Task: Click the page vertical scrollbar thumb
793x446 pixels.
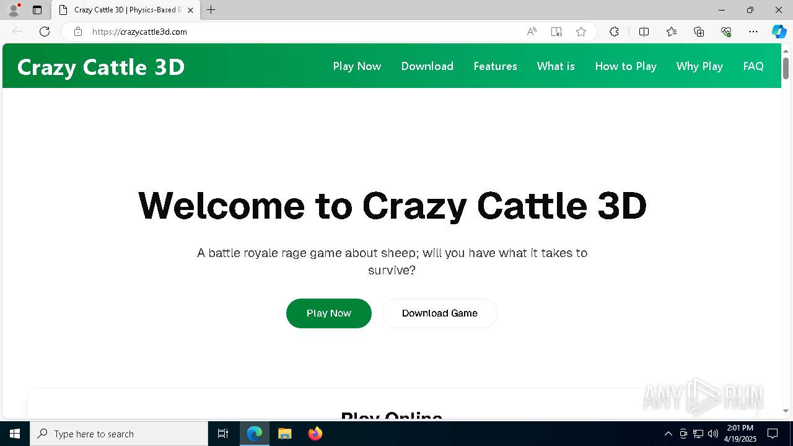Action: [x=786, y=68]
